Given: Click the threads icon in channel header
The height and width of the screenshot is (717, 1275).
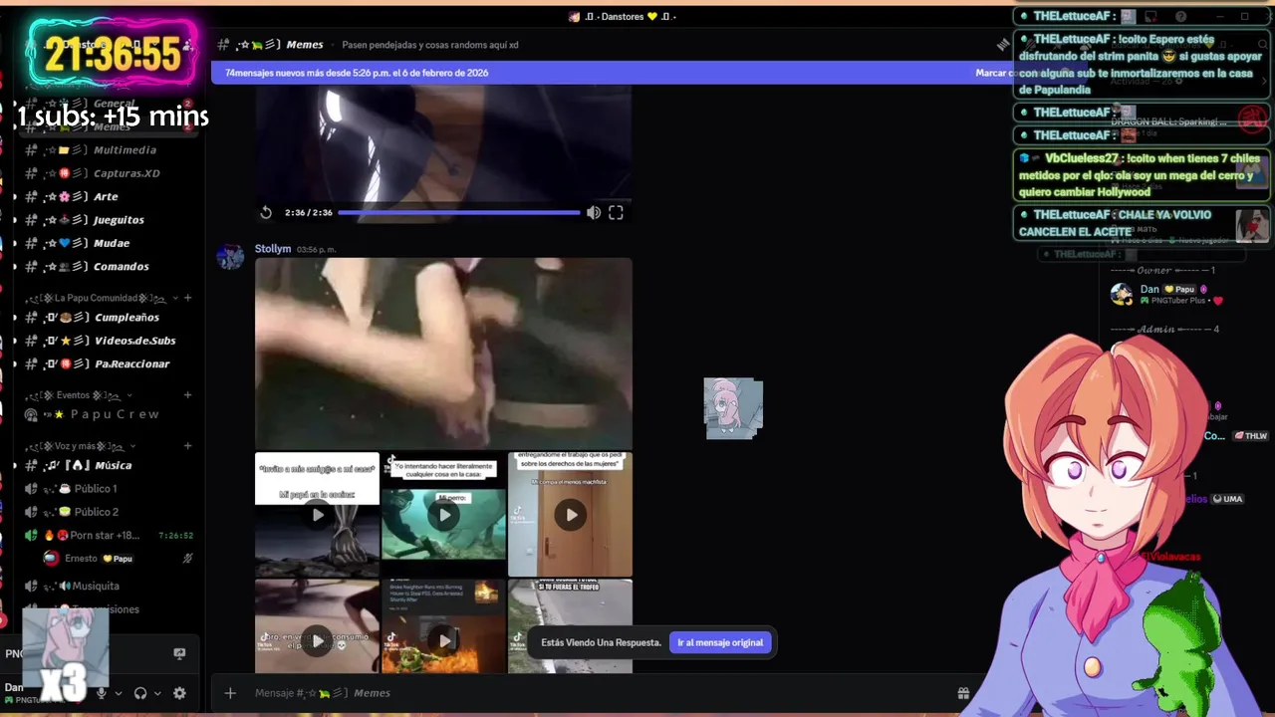Looking at the screenshot, I should [x=1003, y=45].
